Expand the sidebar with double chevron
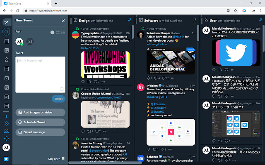The height and width of the screenshot is (165, 265). coord(7,124)
